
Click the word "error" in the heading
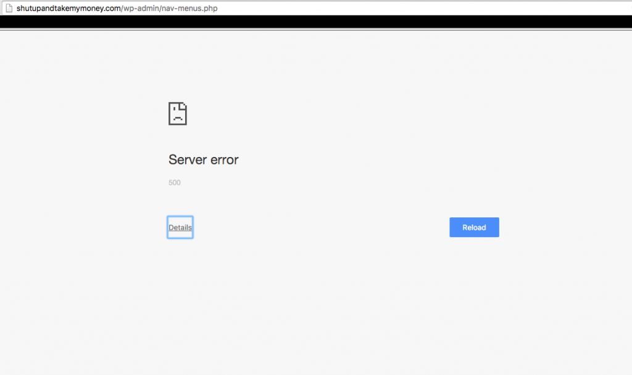point(223,160)
